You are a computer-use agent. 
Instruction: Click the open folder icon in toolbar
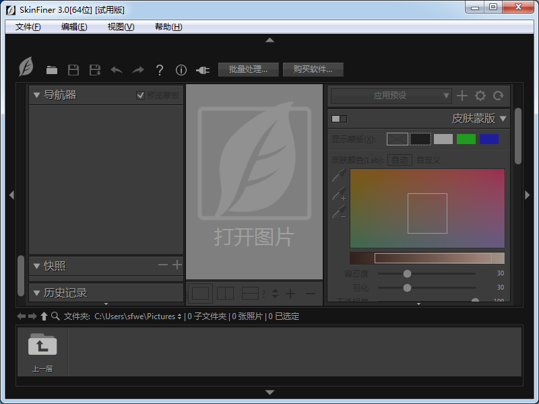52,70
